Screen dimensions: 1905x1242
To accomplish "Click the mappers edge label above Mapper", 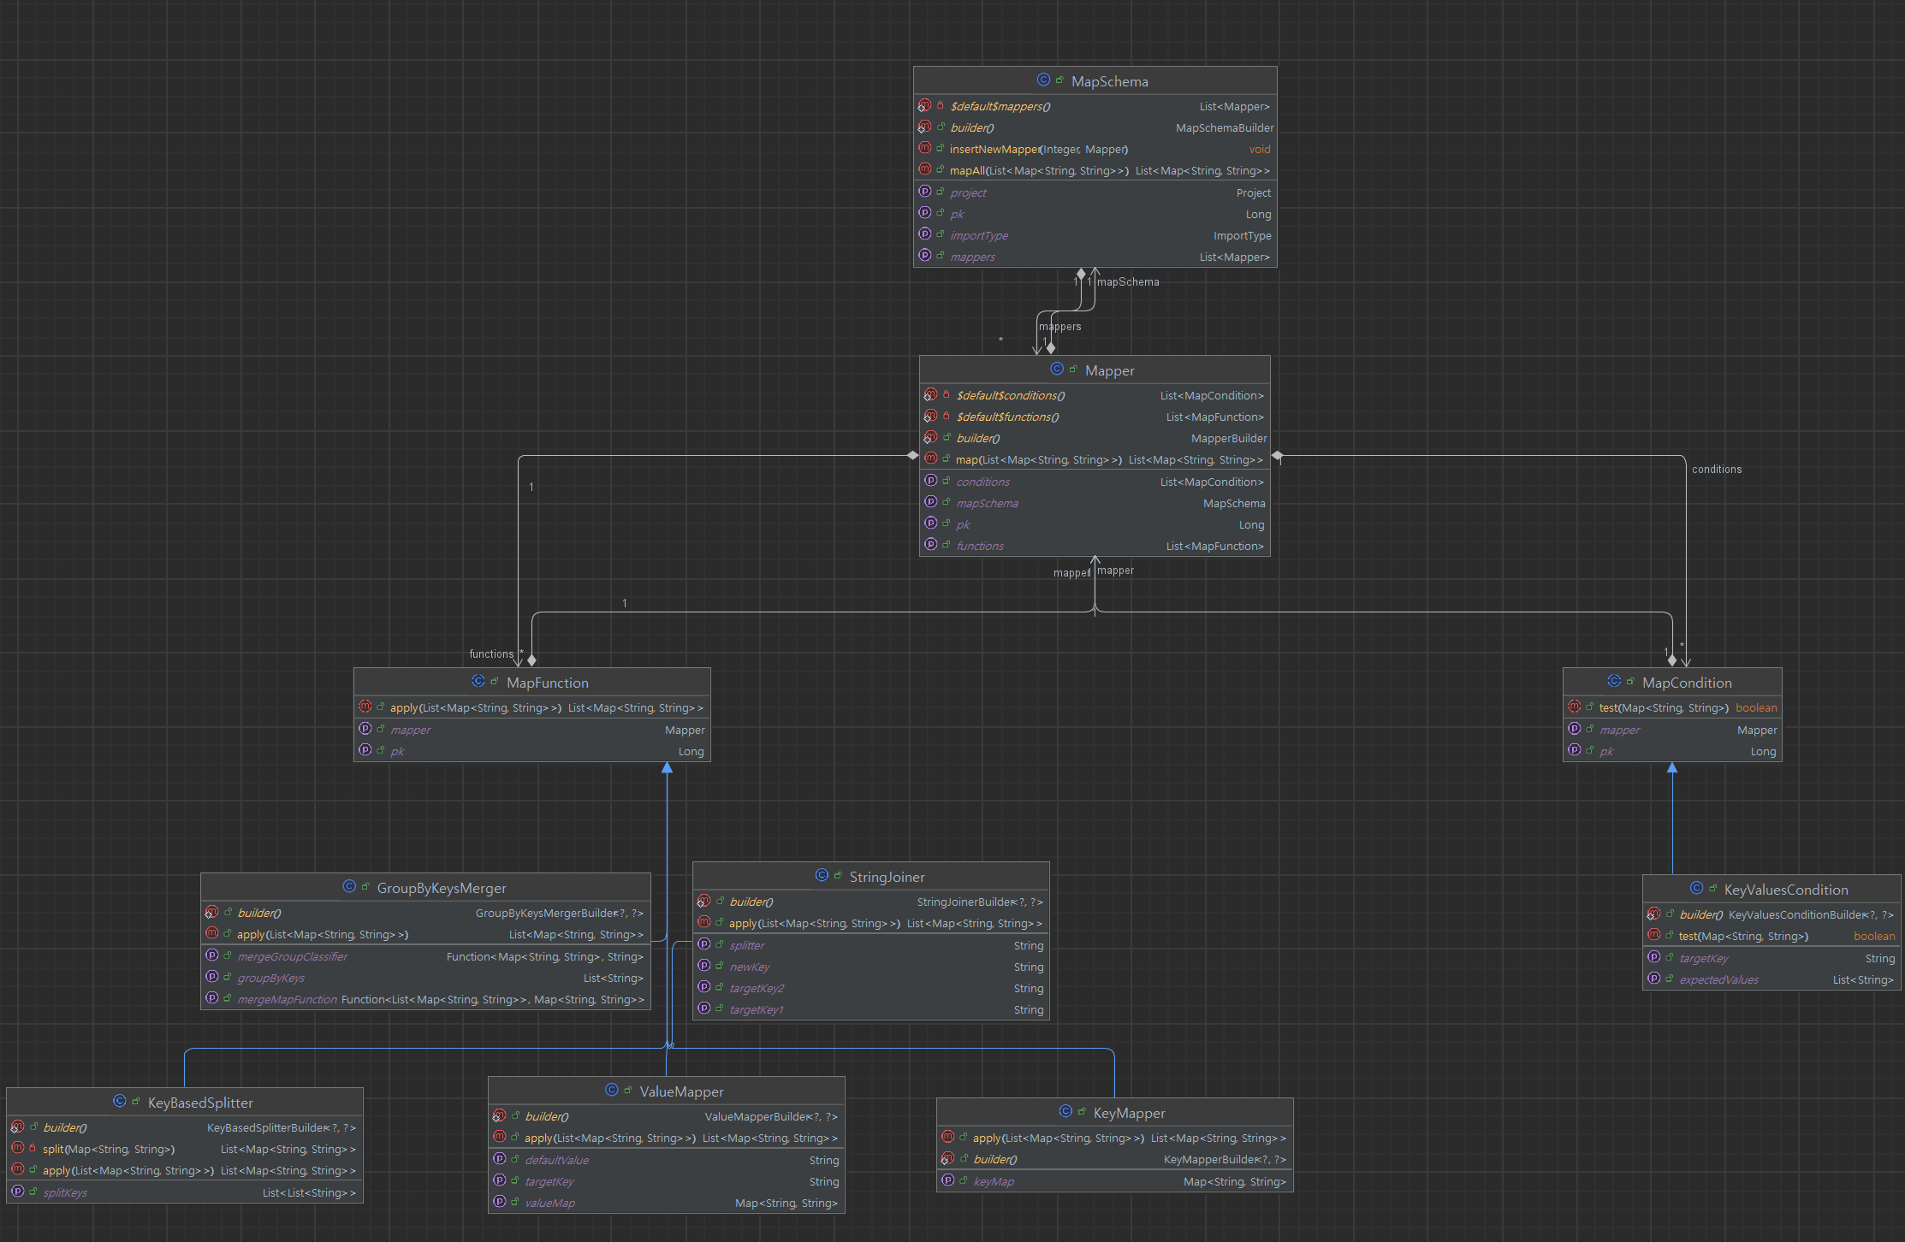I will (x=1060, y=326).
